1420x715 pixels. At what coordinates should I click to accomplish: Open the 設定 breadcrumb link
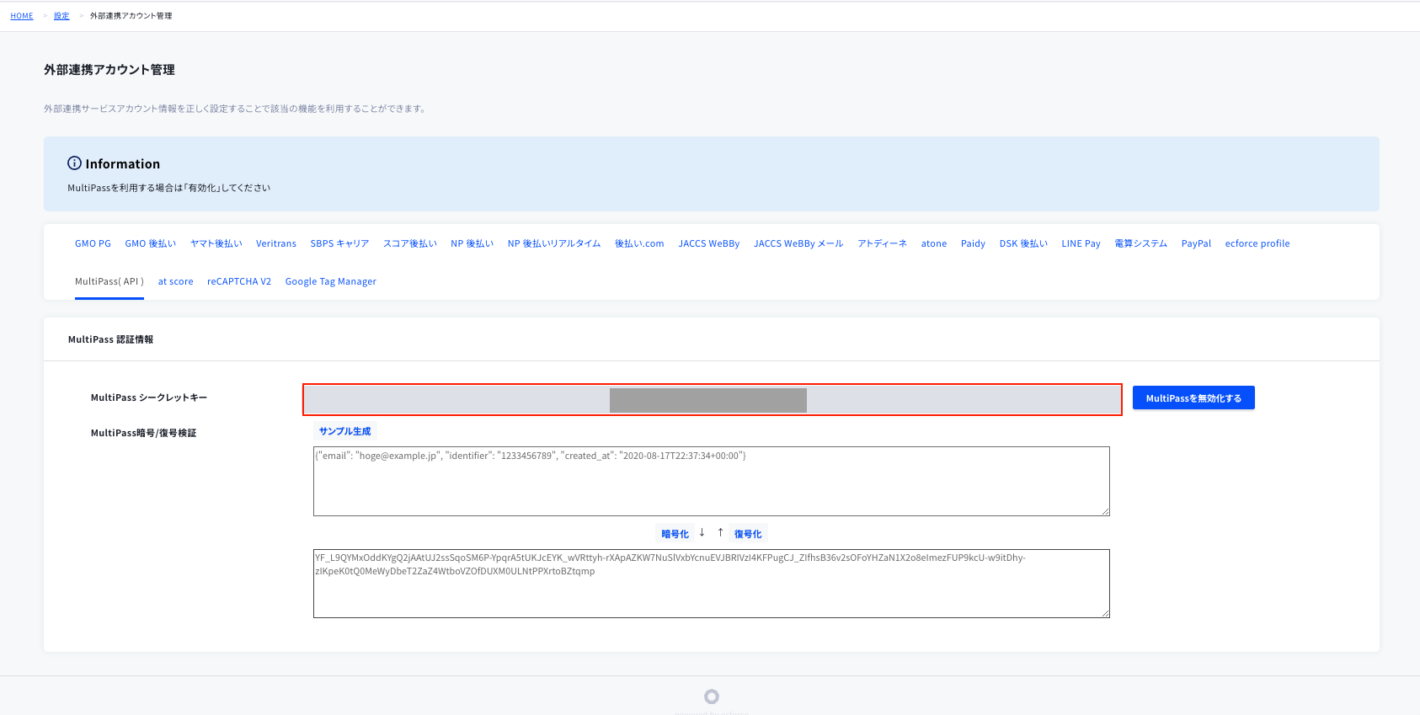[61, 16]
